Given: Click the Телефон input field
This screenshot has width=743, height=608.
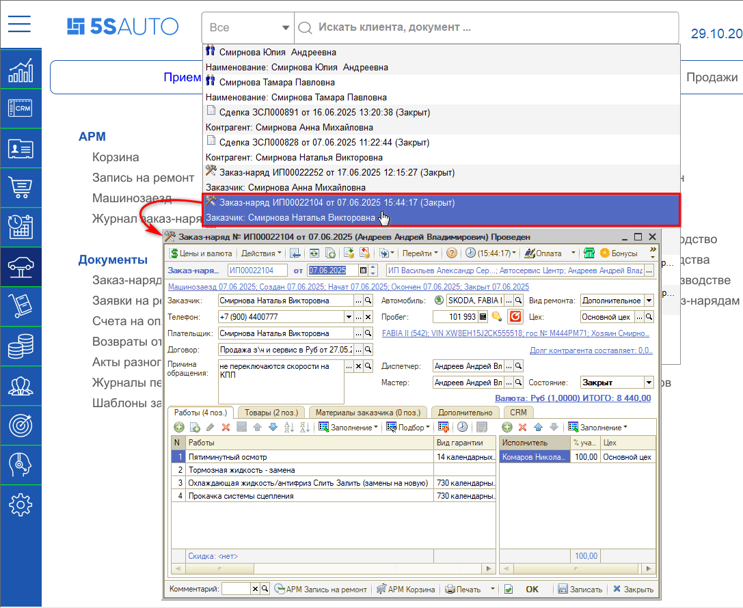Looking at the screenshot, I should click(x=280, y=317).
